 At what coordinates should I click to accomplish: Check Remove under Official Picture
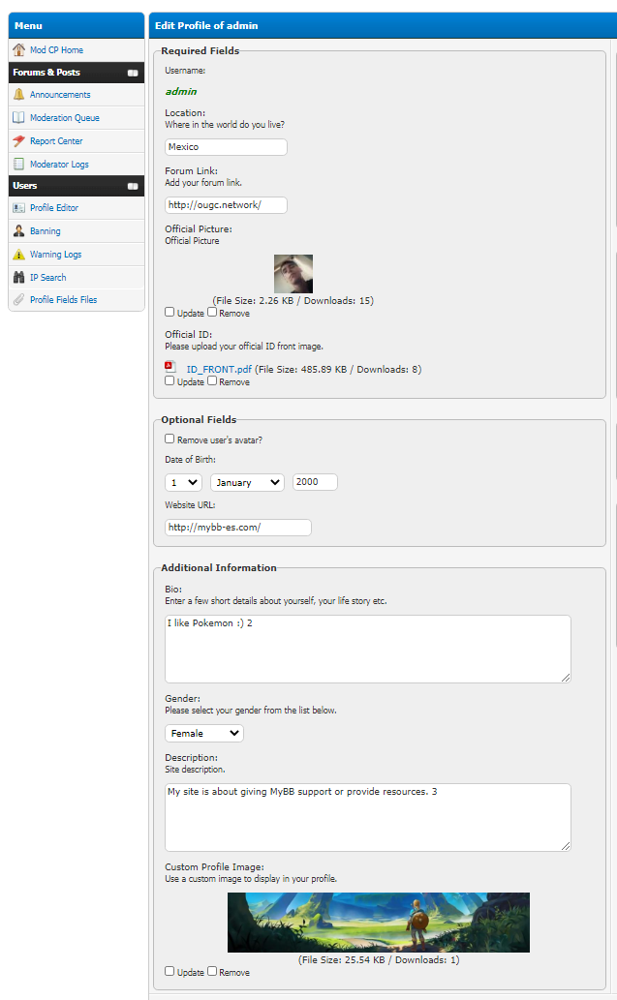212,313
